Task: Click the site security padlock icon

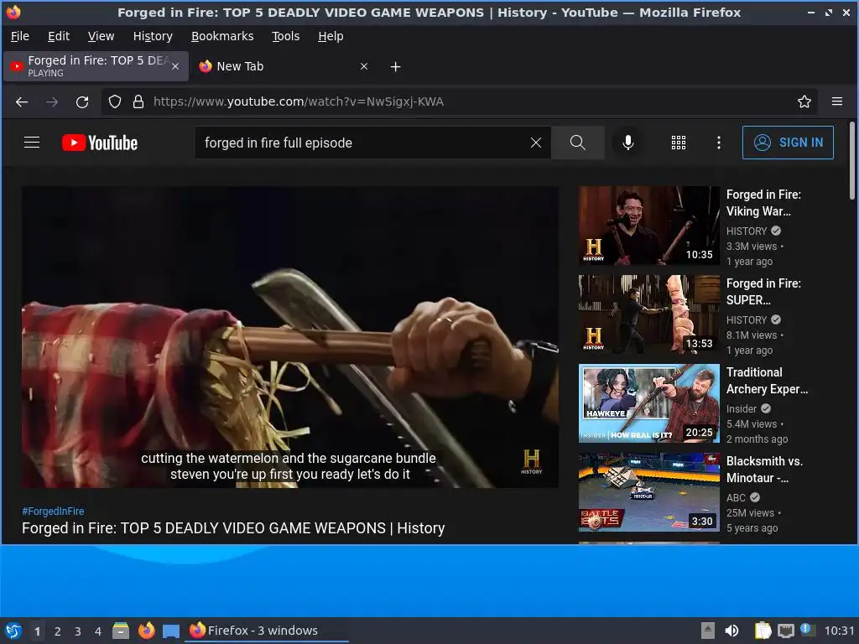Action: click(x=138, y=101)
